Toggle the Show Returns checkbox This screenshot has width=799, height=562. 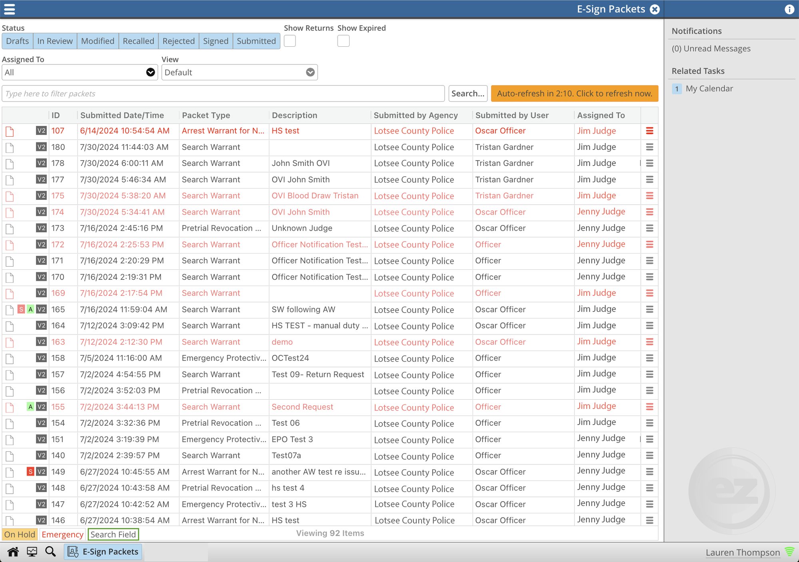pos(290,41)
